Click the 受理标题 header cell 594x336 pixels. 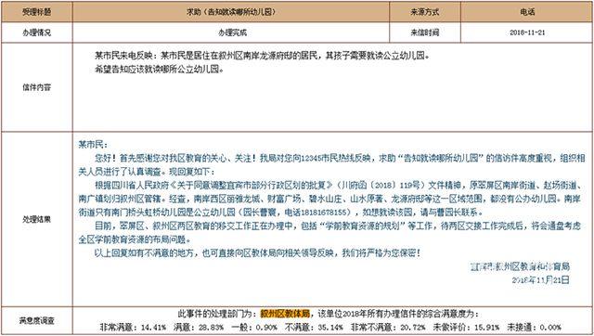click(37, 12)
